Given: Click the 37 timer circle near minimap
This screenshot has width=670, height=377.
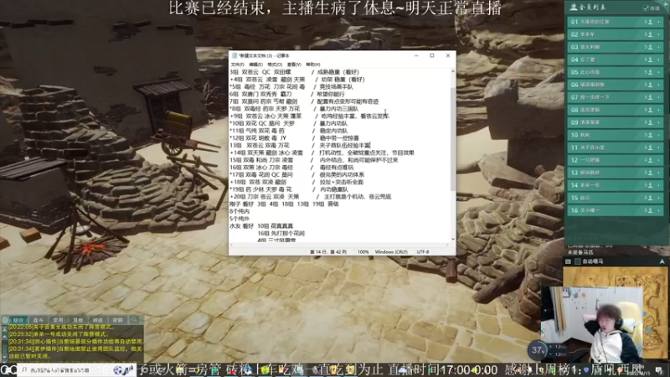Looking at the screenshot, I should (537, 350).
